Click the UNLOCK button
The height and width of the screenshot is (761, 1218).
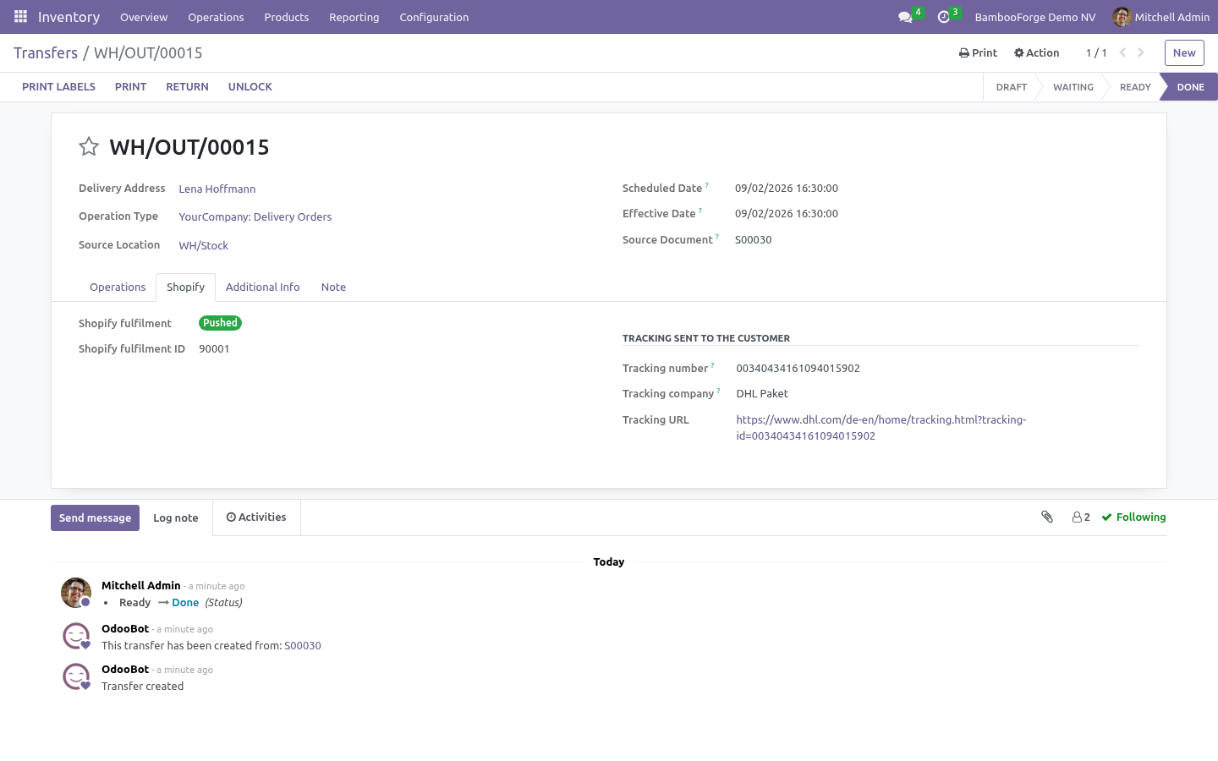point(250,87)
